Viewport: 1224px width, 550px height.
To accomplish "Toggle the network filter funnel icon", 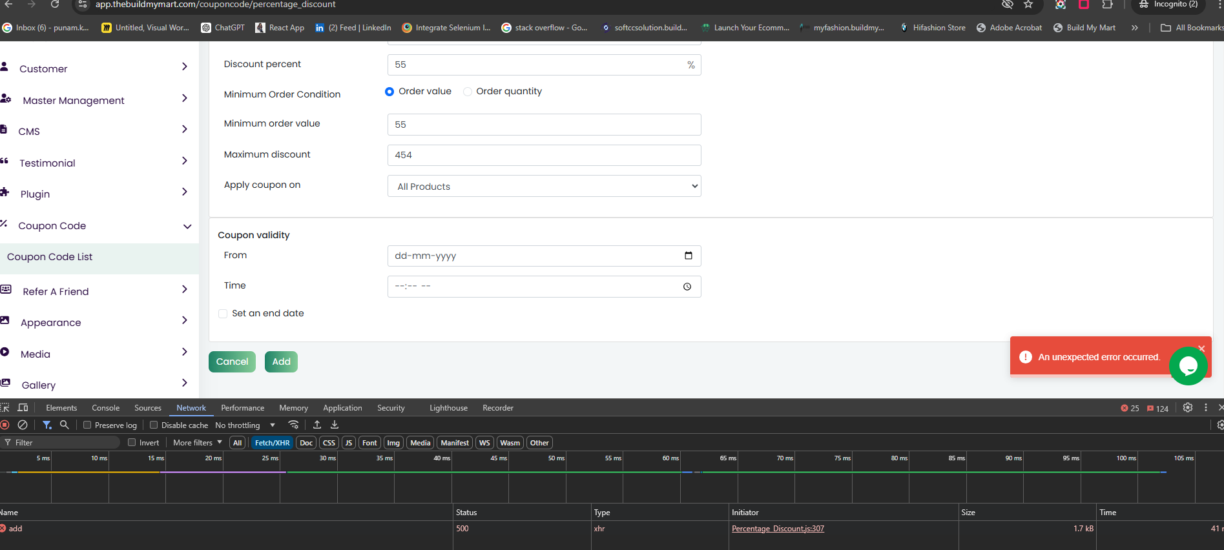I will coord(47,425).
